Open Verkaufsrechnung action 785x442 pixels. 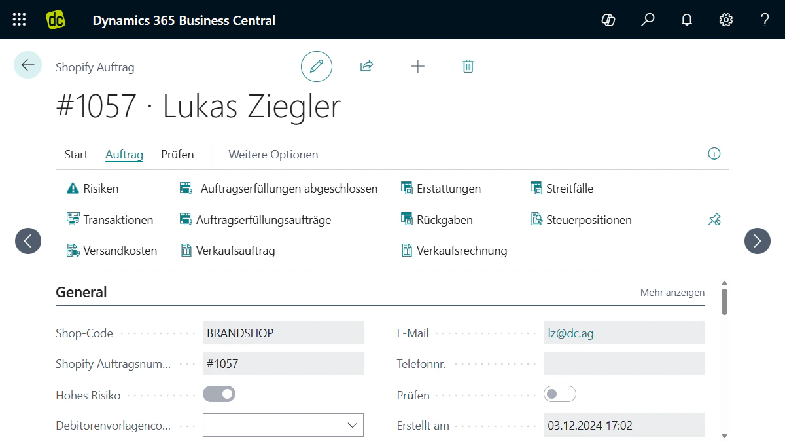pos(453,251)
